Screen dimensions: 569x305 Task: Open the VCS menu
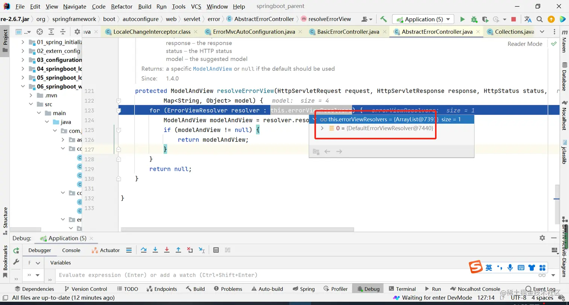196,7
